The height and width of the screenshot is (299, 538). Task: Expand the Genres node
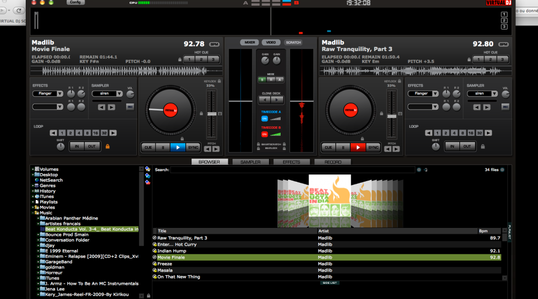tap(33, 186)
